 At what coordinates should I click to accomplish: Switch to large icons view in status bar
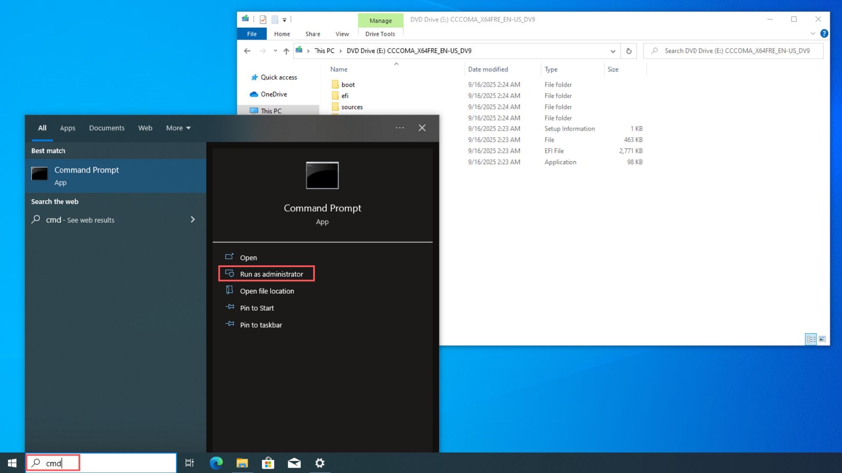(823, 339)
